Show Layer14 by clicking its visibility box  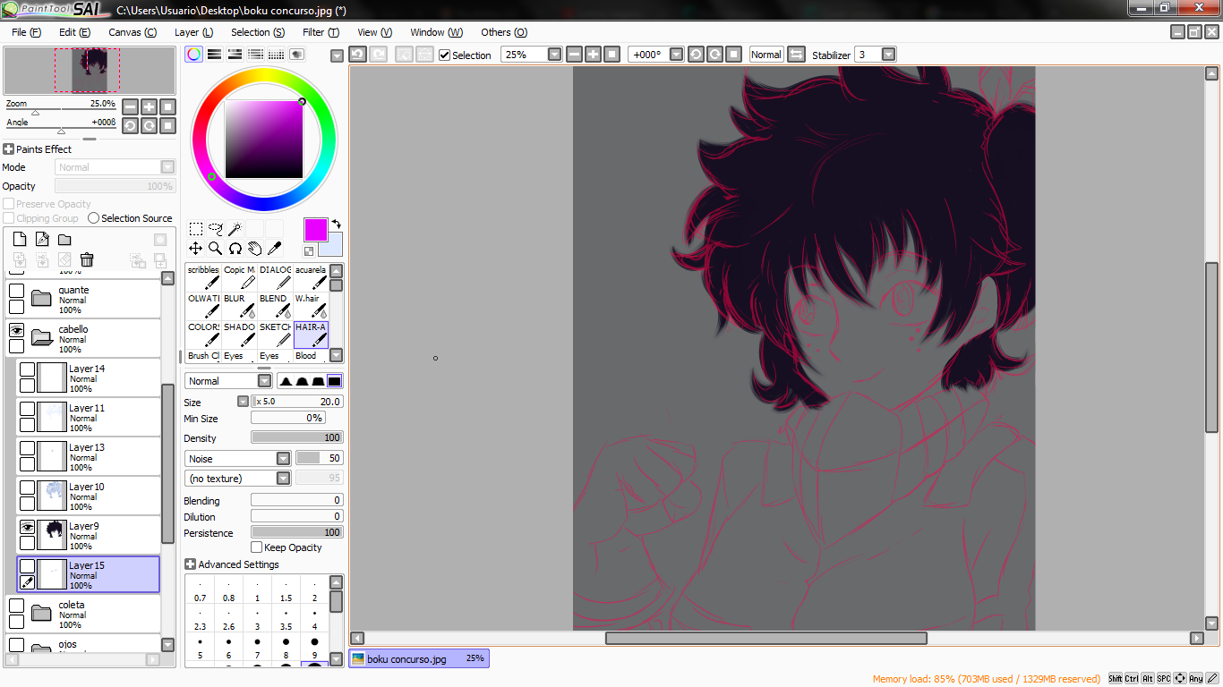[27, 369]
